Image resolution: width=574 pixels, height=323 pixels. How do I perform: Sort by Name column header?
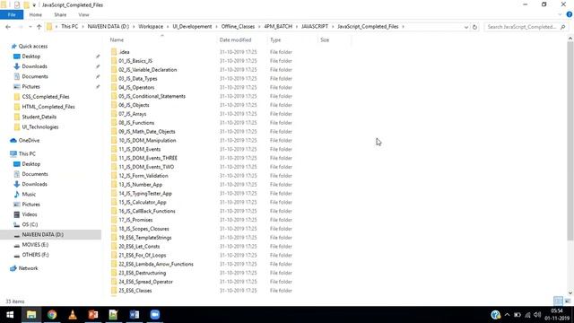pyautogui.click(x=117, y=39)
